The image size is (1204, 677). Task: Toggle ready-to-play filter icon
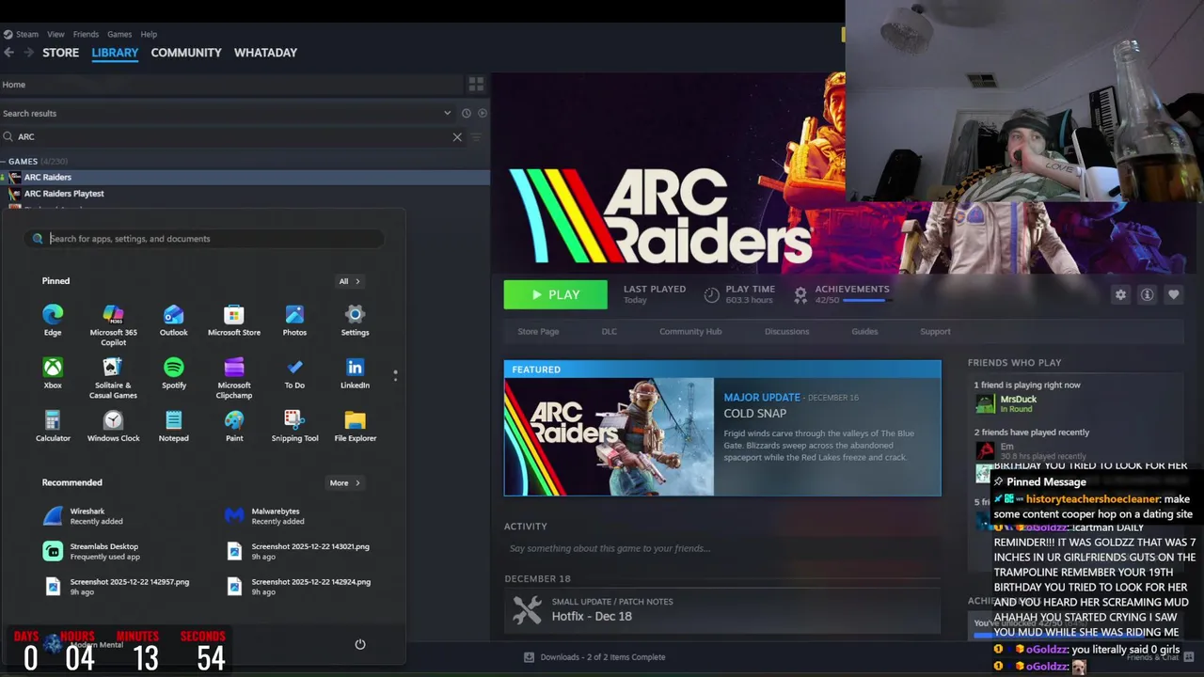(483, 113)
